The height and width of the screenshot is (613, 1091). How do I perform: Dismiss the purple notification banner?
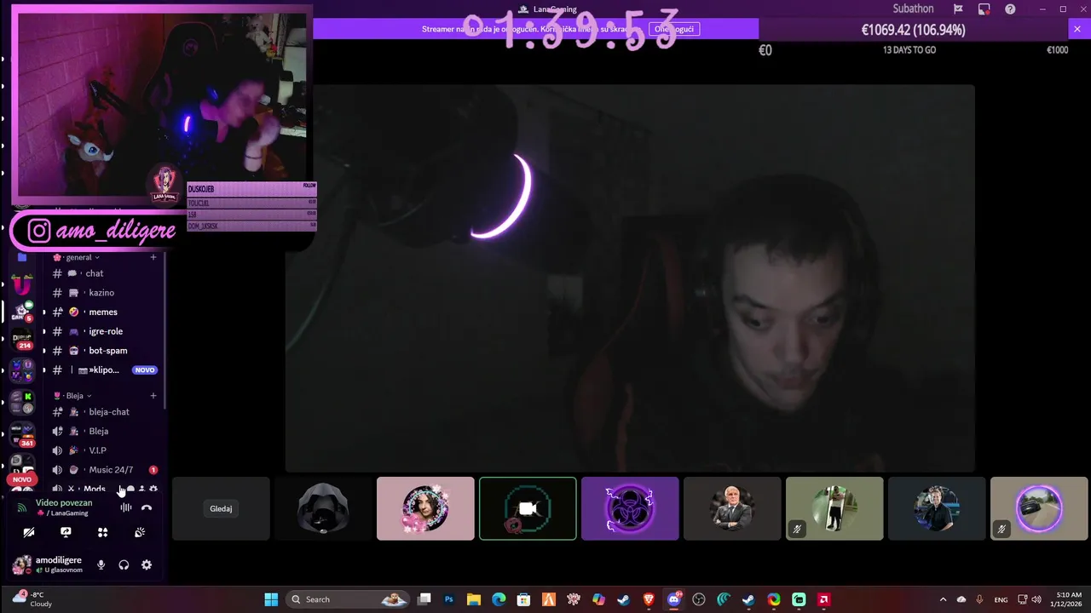(x=1077, y=29)
